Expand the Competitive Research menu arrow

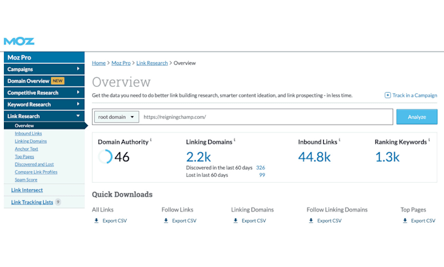[78, 92]
